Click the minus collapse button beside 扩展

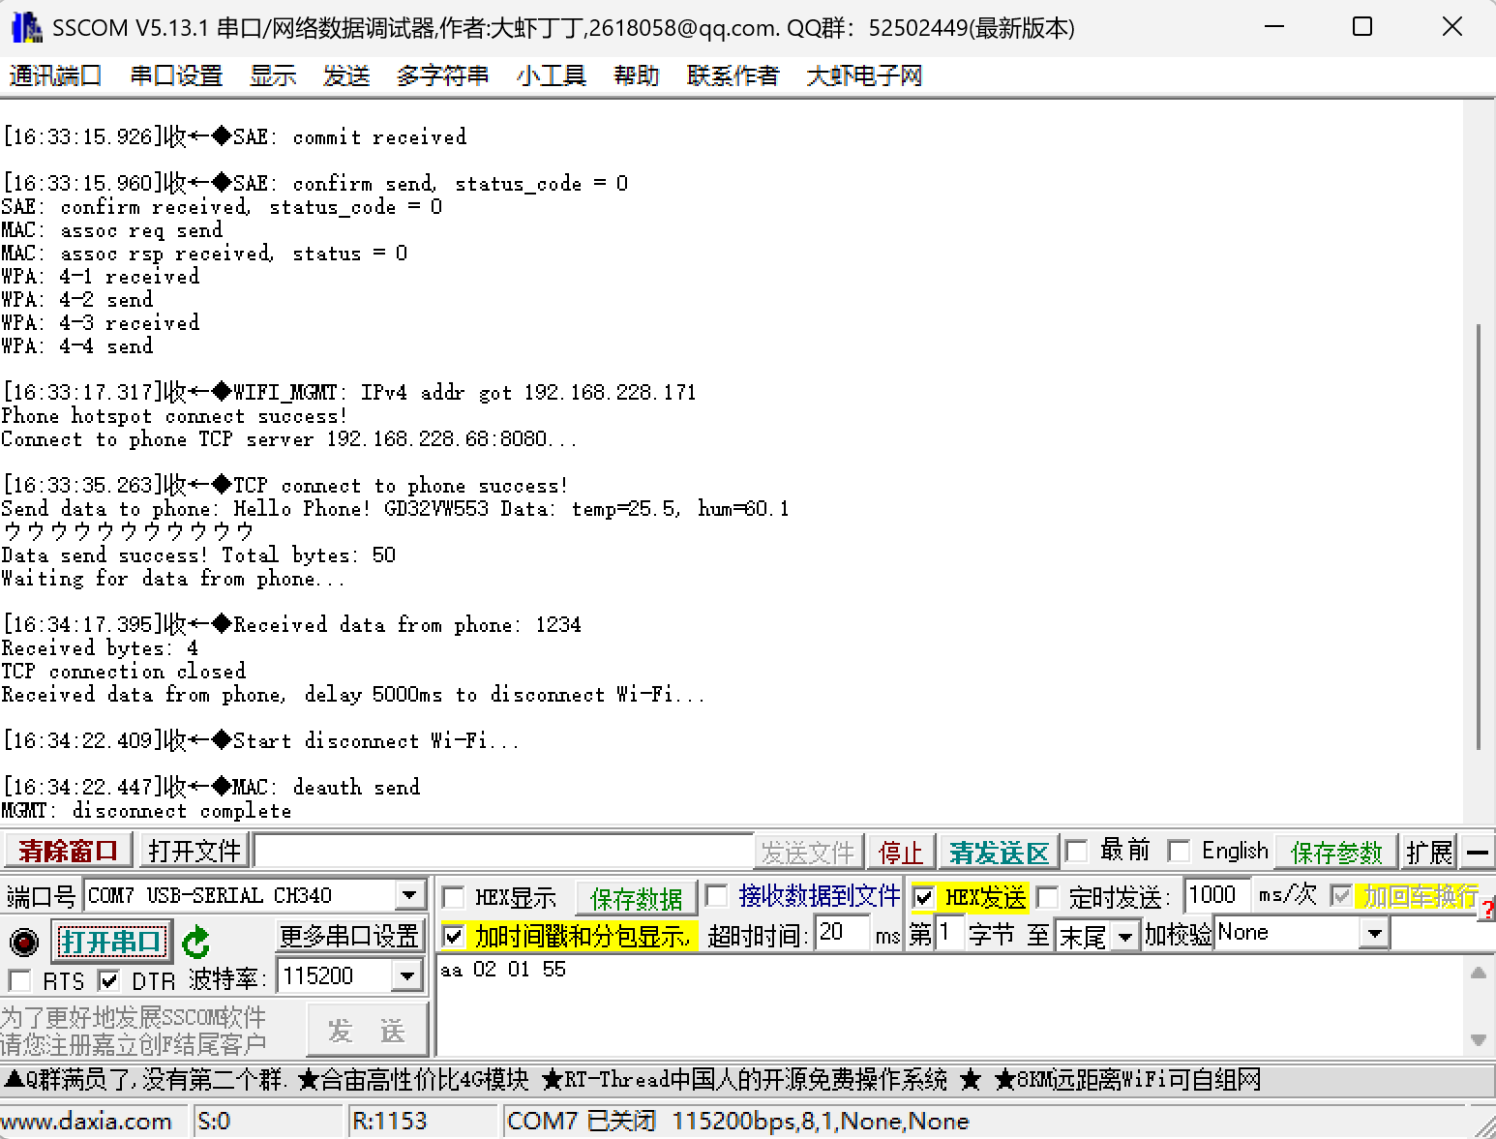[x=1477, y=853]
